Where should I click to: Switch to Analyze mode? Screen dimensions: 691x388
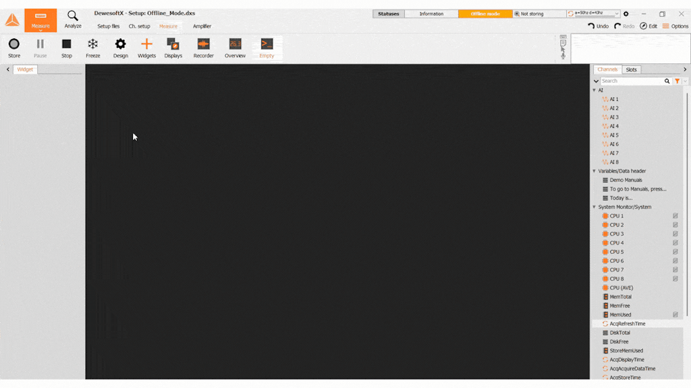73,20
